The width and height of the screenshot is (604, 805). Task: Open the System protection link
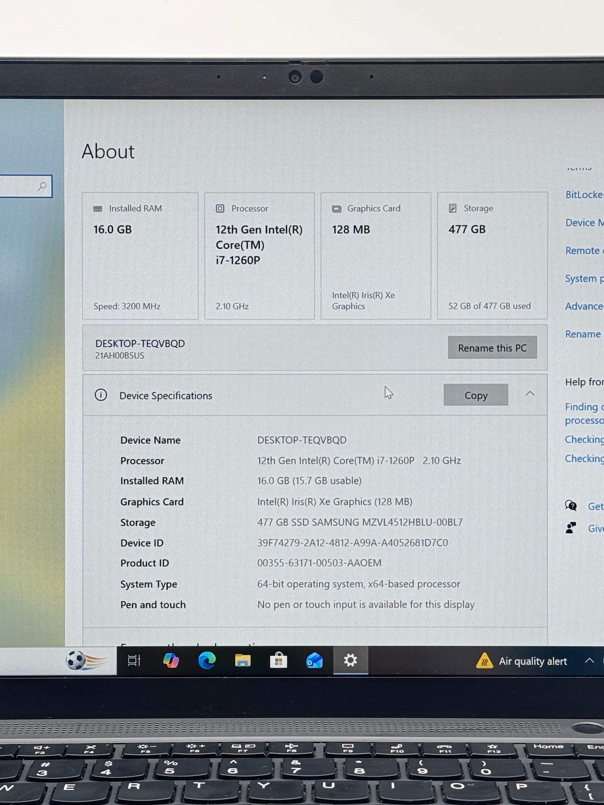click(584, 279)
